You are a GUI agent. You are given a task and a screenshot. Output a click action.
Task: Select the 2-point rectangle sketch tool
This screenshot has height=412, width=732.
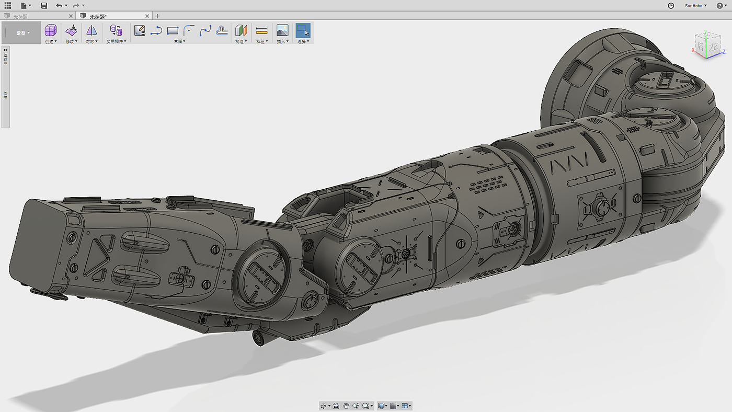click(x=173, y=31)
